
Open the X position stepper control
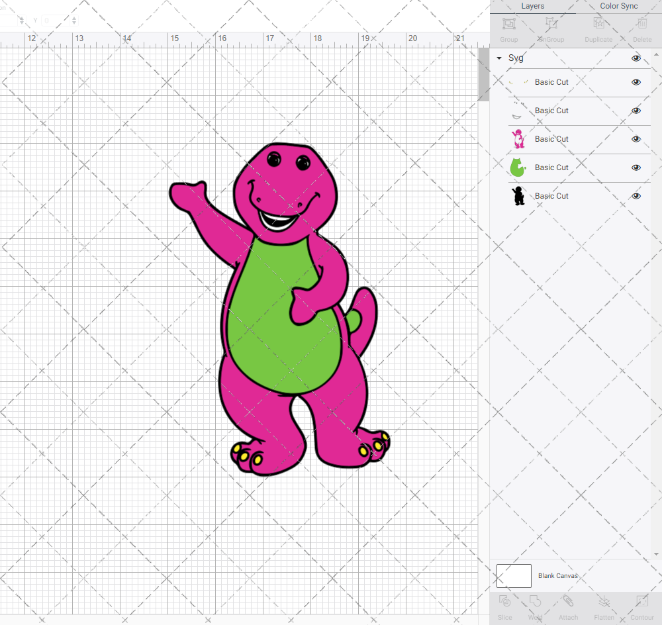coord(23,21)
